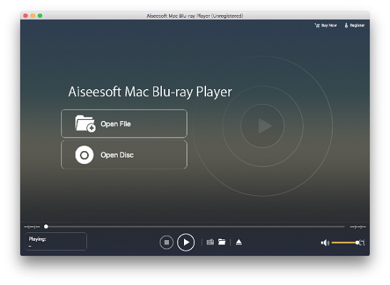
Task: Click the large center play disc graphic
Action: tap(262, 126)
